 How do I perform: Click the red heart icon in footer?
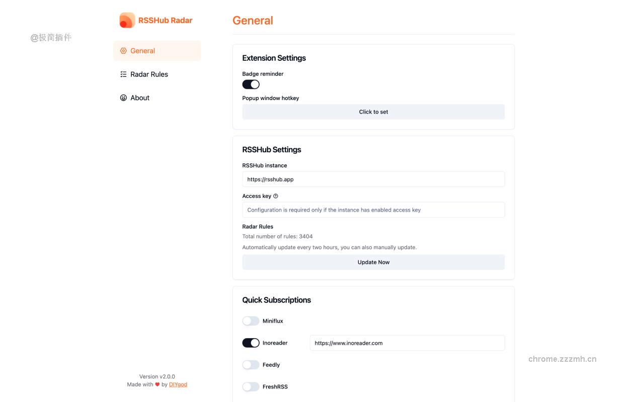(157, 384)
